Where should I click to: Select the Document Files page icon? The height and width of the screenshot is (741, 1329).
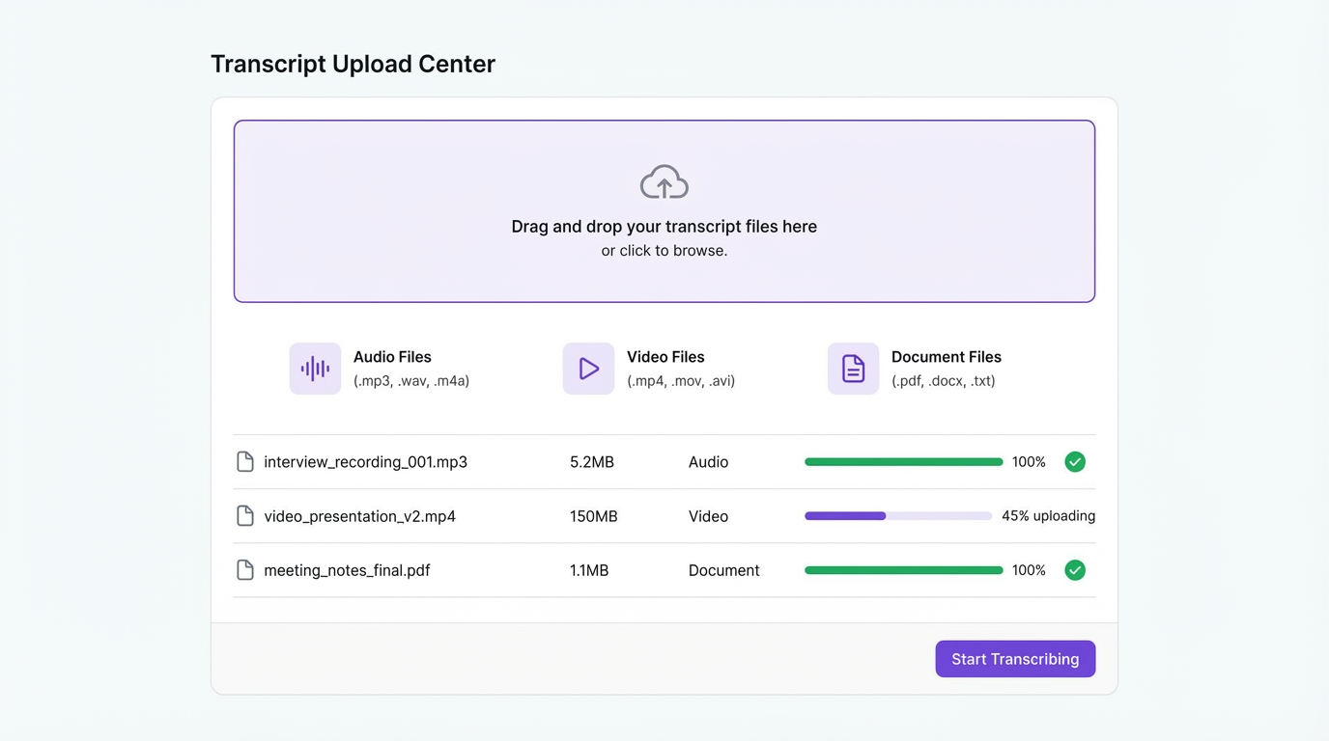pos(853,368)
